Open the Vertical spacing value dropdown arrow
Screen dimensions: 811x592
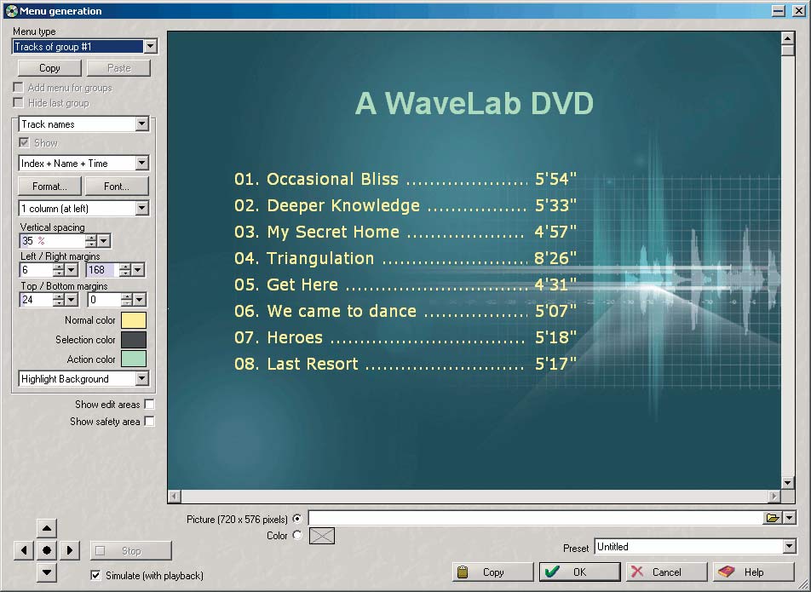pyautogui.click(x=104, y=241)
